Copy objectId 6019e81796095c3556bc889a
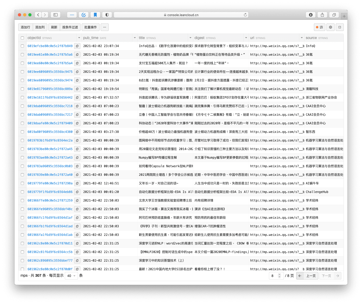 click(x=77, y=89)
